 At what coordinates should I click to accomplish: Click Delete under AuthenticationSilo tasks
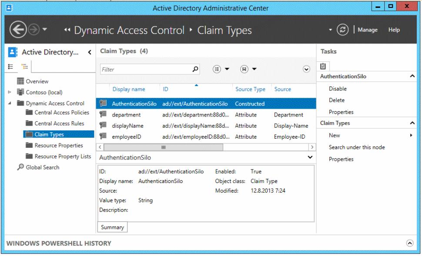[x=336, y=100]
